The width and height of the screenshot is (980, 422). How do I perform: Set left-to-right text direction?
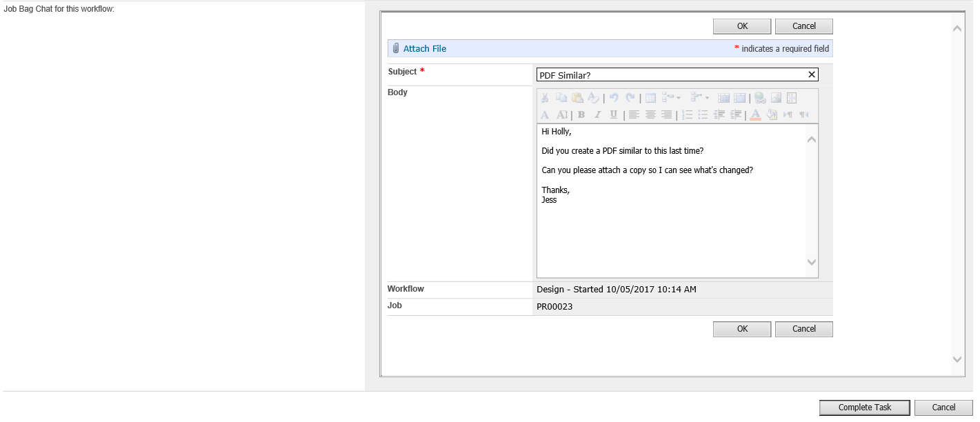pos(788,114)
